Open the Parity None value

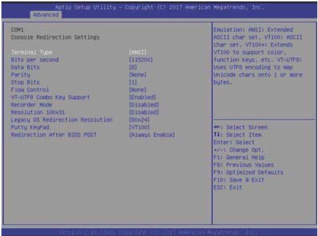point(138,75)
